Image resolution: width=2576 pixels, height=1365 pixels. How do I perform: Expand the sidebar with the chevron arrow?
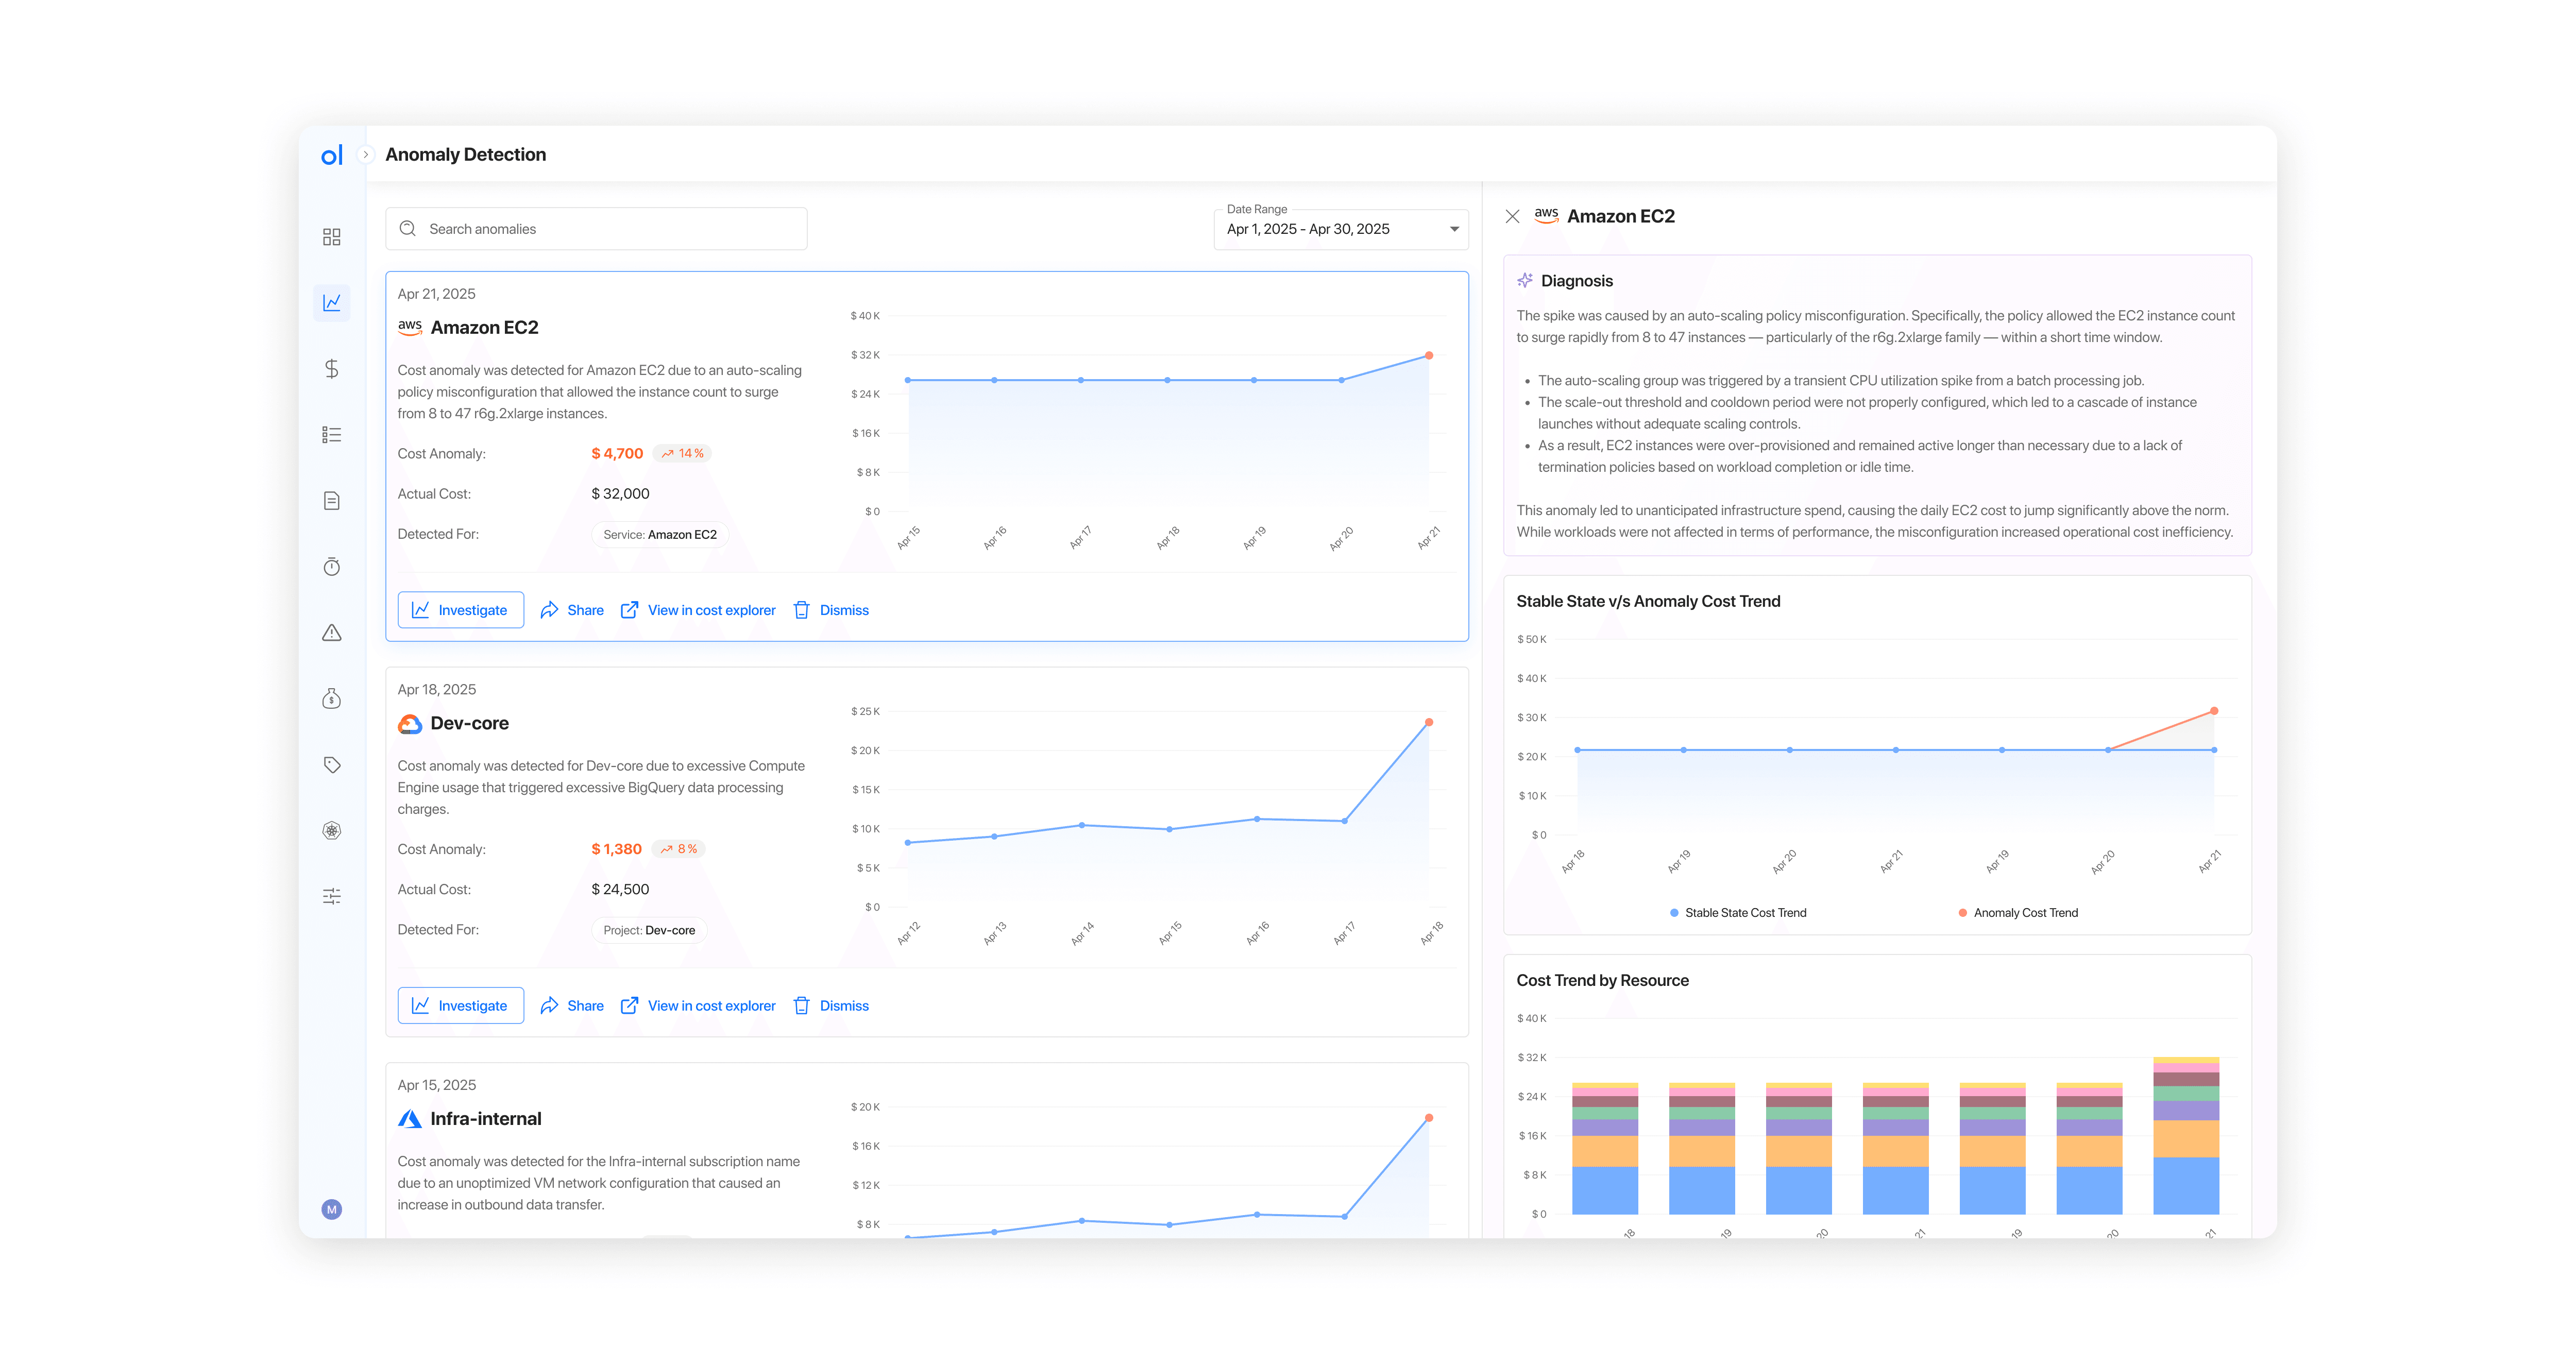coord(366,155)
